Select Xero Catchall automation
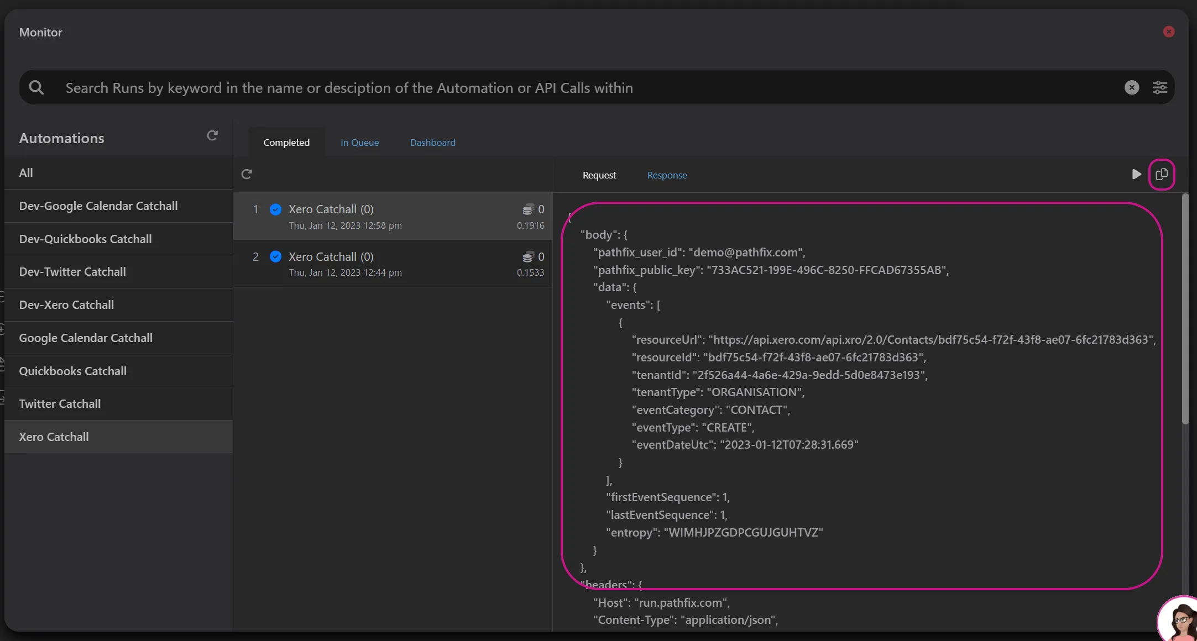Viewport: 1197px width, 641px height. [x=118, y=437]
